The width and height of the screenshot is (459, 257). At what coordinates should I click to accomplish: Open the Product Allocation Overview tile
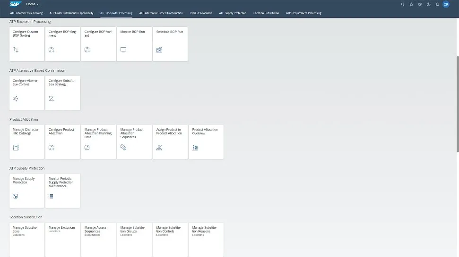pyautogui.click(x=206, y=141)
